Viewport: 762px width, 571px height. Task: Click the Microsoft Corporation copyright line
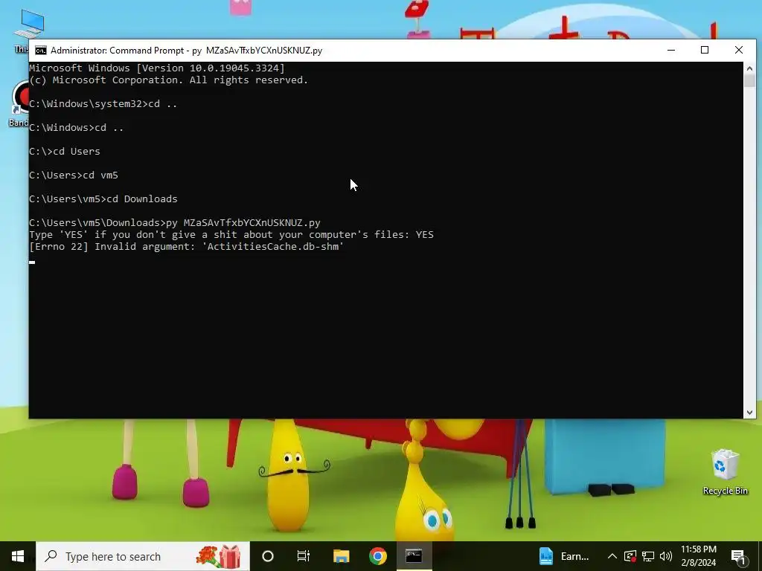[x=169, y=80]
